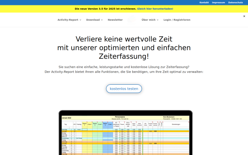The image size is (248, 155).
Task: Click Login / Registrieren menu item
Action: (177, 20)
